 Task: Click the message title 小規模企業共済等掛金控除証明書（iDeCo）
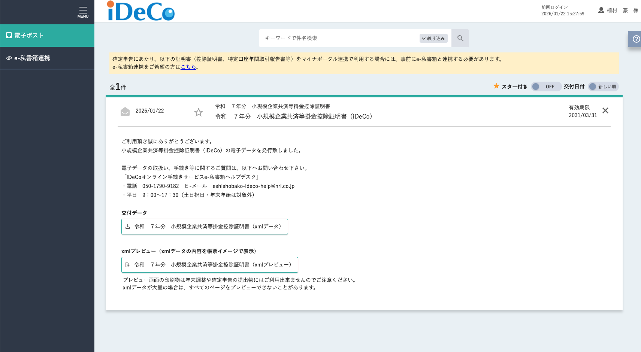tap(294, 116)
